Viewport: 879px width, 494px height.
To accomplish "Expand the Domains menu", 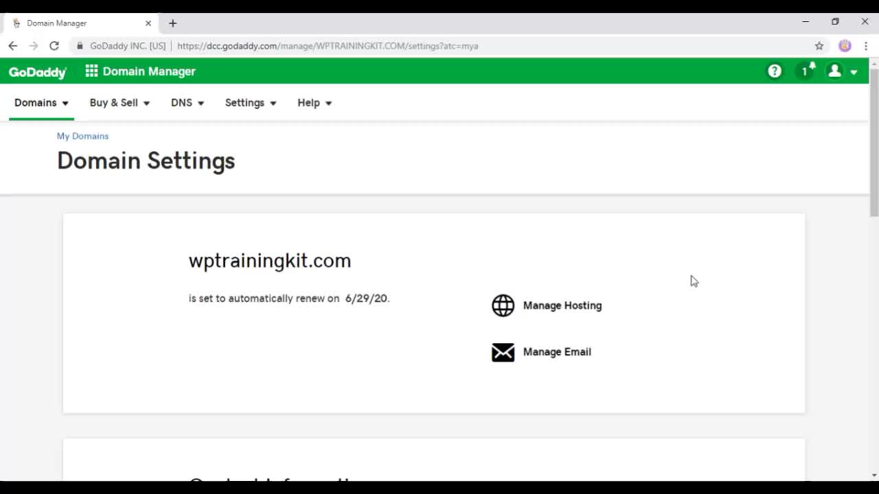I will coord(41,103).
